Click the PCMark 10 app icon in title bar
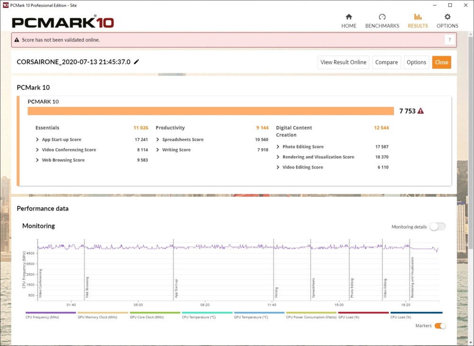The image size is (474, 346). pyautogui.click(x=5, y=5)
